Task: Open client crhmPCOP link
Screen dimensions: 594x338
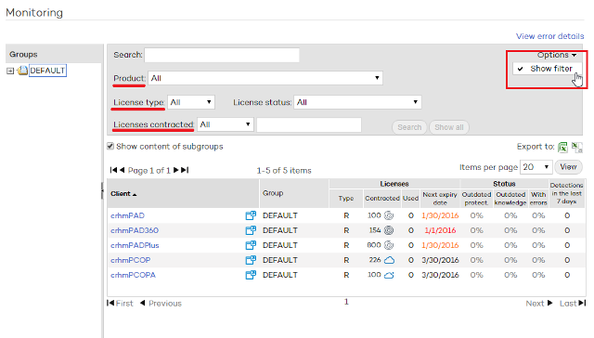Action: pos(130,260)
